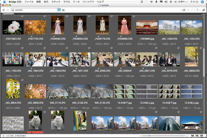Open the volume control in the menu bar
The image size is (207, 138).
[166, 2]
